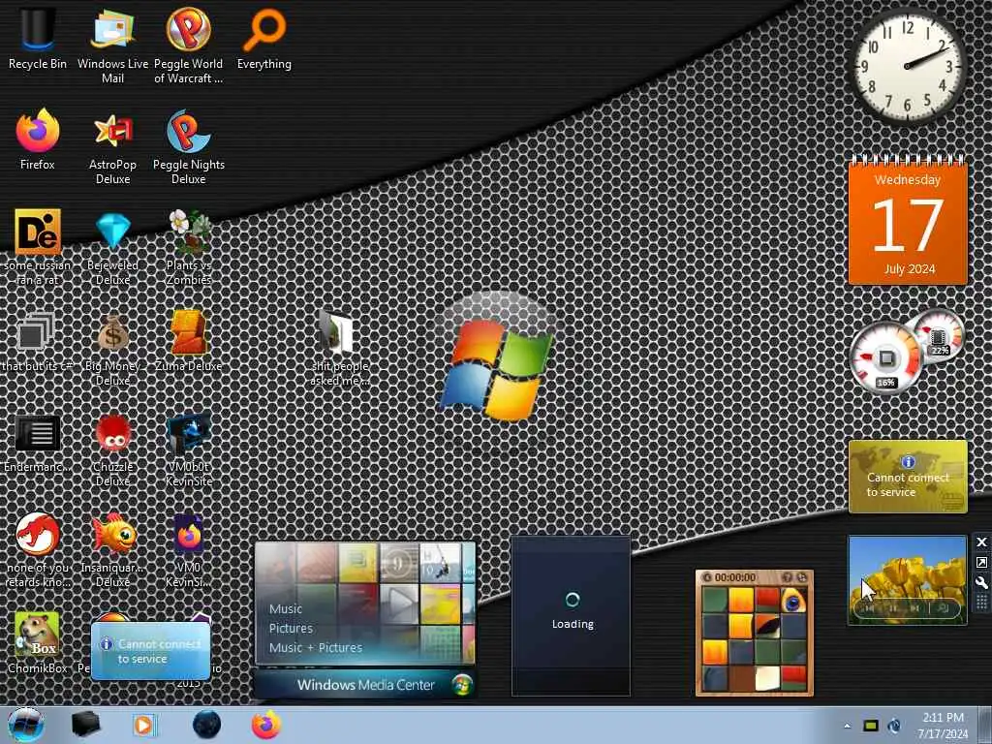Viewport: 992px width, 744px height.
Task: Click the blue 'Cannot connect to service' gadget
Action: 150,651
